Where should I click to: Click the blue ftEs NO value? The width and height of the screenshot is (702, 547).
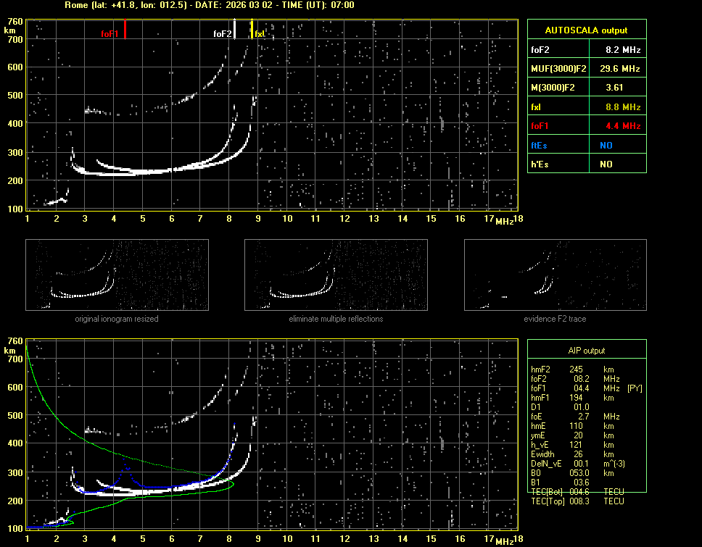point(606,145)
